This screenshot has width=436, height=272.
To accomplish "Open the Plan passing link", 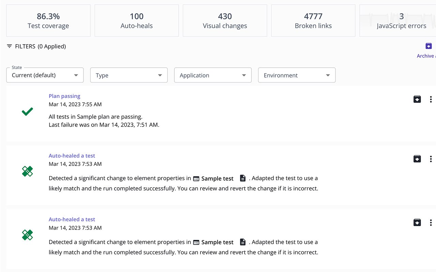I will coord(64,96).
